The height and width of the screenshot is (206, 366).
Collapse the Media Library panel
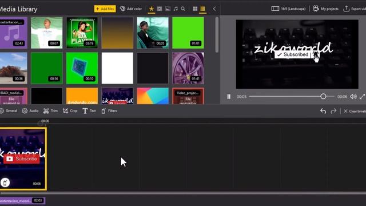(214, 9)
